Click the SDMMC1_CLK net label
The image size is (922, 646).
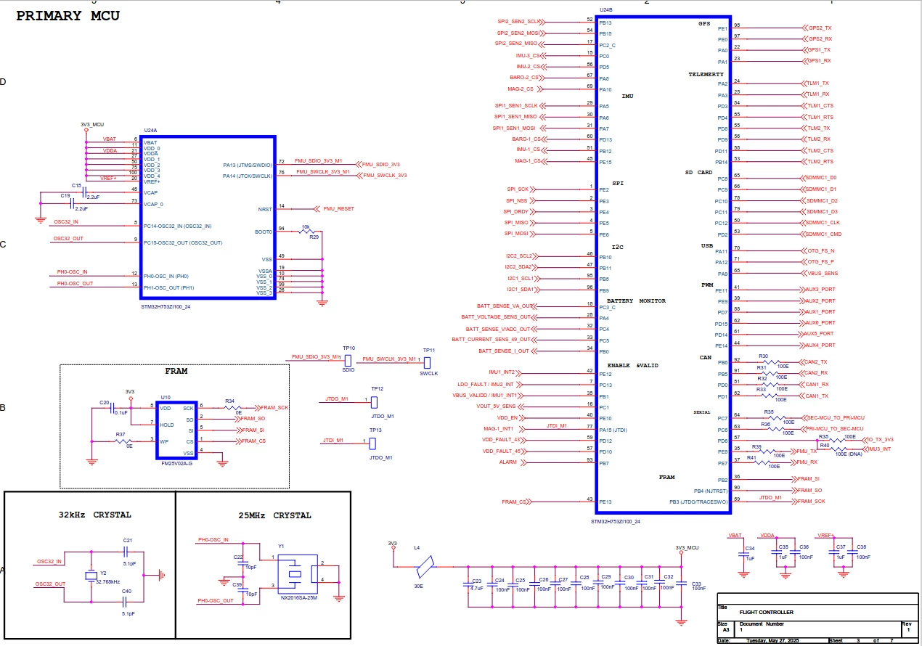[824, 223]
